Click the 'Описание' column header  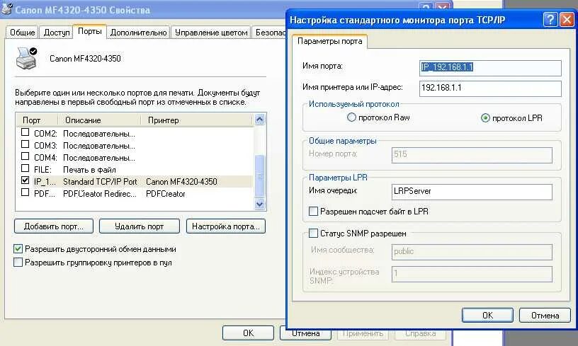point(99,120)
